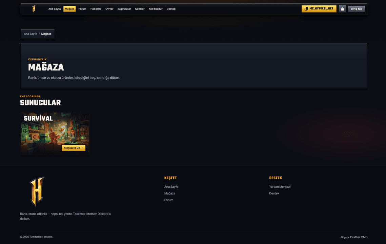The image size is (386, 244).
Task: Enter the Survival store via Mağazaya Gir
Action: tap(74, 148)
